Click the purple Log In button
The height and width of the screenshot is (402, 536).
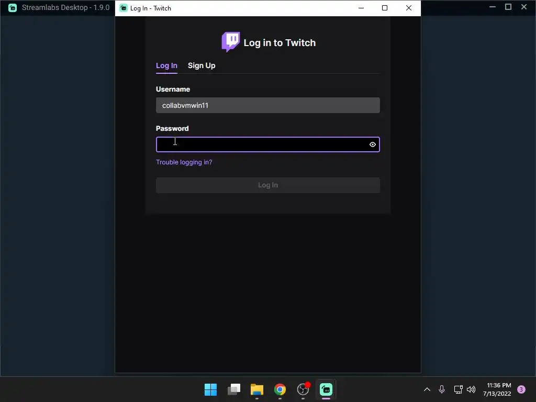tap(267, 185)
